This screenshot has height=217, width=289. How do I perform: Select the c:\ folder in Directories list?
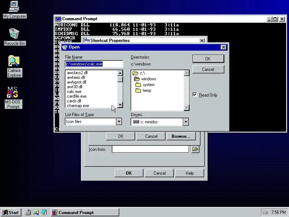click(139, 73)
